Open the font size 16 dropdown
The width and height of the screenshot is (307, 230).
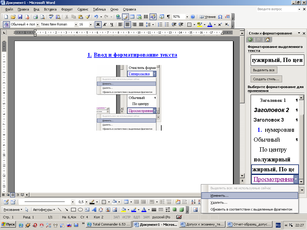(x=91, y=25)
